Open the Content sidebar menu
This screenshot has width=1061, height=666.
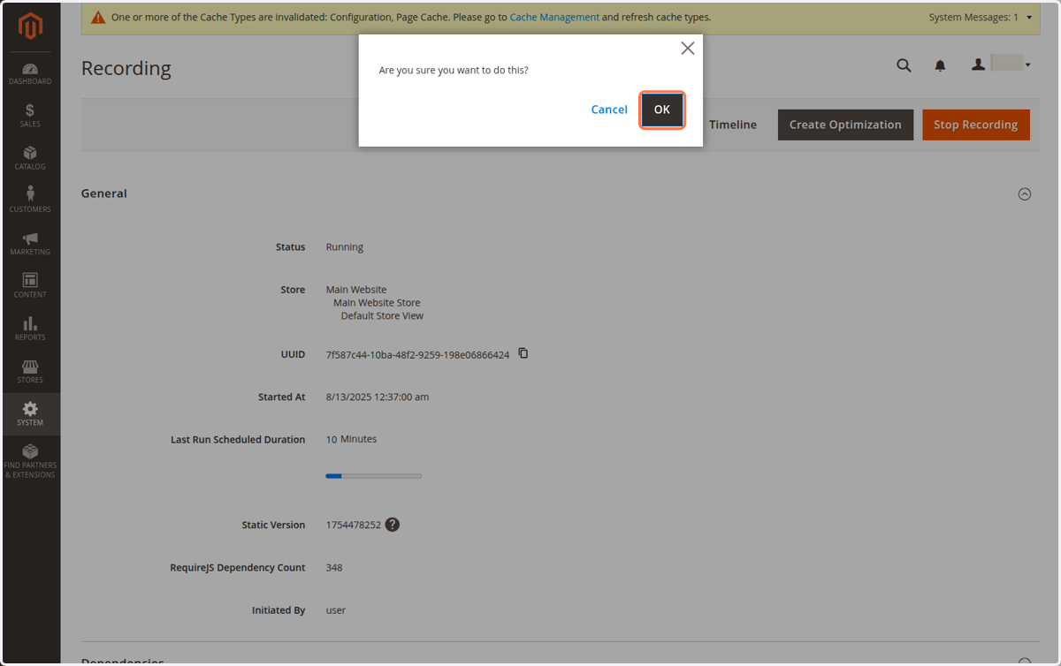pos(30,286)
